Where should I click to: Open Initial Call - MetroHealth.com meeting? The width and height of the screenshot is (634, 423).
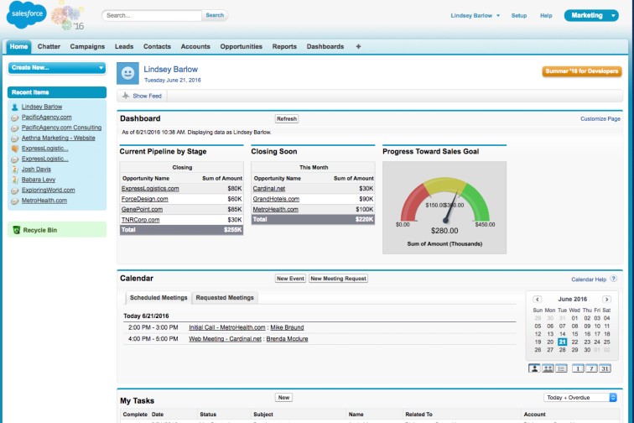tap(227, 327)
